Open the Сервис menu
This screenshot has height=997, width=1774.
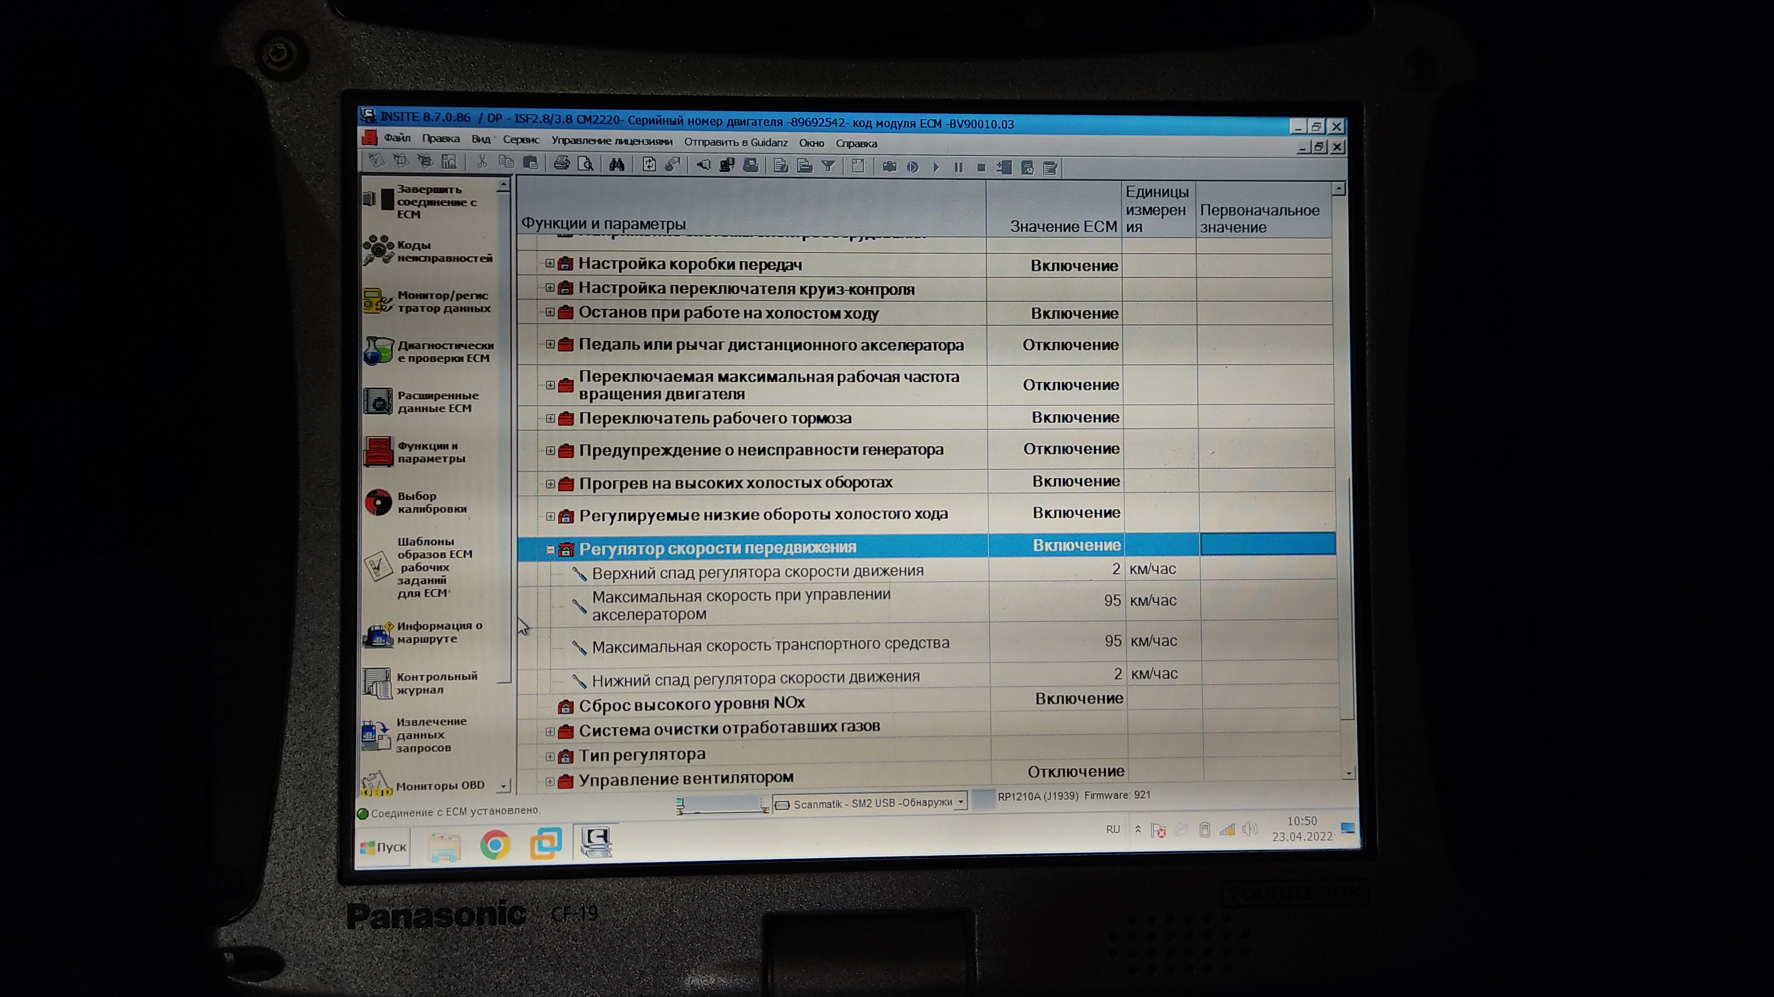coord(521,140)
